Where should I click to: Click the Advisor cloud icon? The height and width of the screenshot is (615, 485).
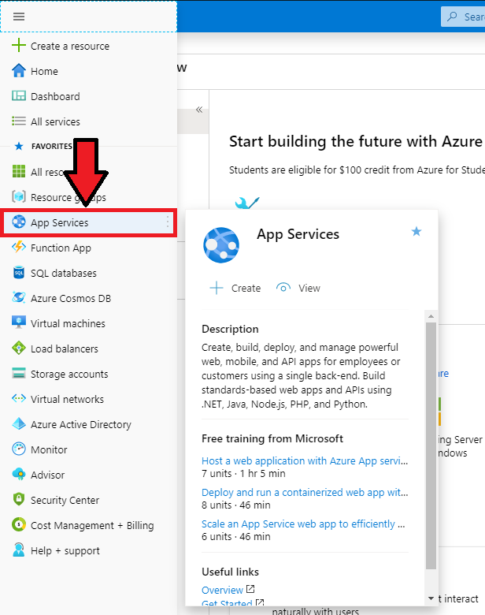(18, 474)
